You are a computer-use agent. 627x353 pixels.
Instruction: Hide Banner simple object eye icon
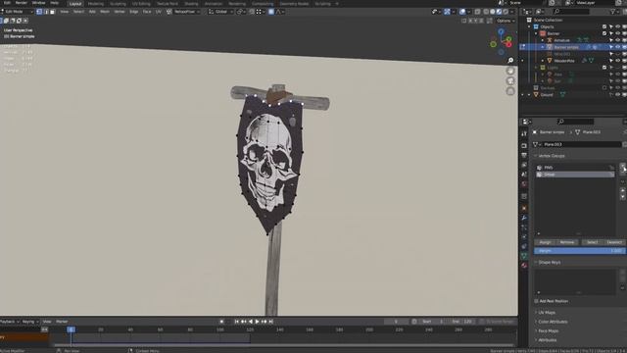click(618, 47)
